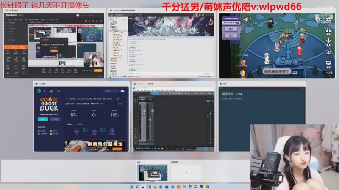Click the 109 value in the UU window
The width and height of the screenshot is (339, 190).
(114, 115)
